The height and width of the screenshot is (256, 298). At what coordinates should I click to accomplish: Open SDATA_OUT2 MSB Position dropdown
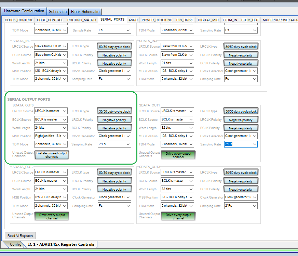coord(51,197)
